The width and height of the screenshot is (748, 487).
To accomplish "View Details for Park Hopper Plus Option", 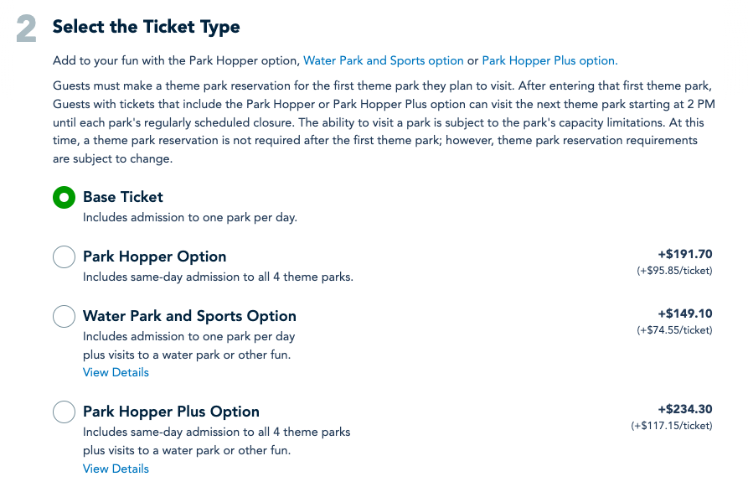I will 116,469.
